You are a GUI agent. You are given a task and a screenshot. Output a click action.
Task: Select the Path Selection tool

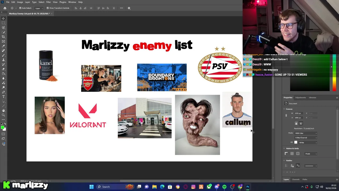pyautogui.click(x=3, y=101)
